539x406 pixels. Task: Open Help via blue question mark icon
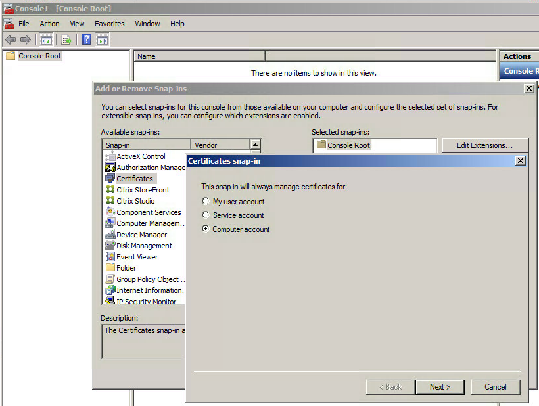tap(86, 40)
